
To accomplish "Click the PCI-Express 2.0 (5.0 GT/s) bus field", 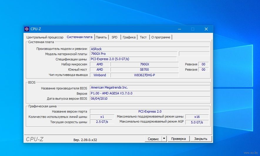I will click(133, 59).
